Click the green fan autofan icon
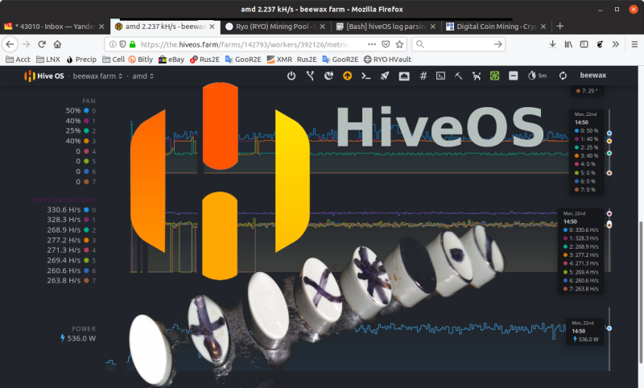This screenshot has height=388, width=644. (x=494, y=76)
